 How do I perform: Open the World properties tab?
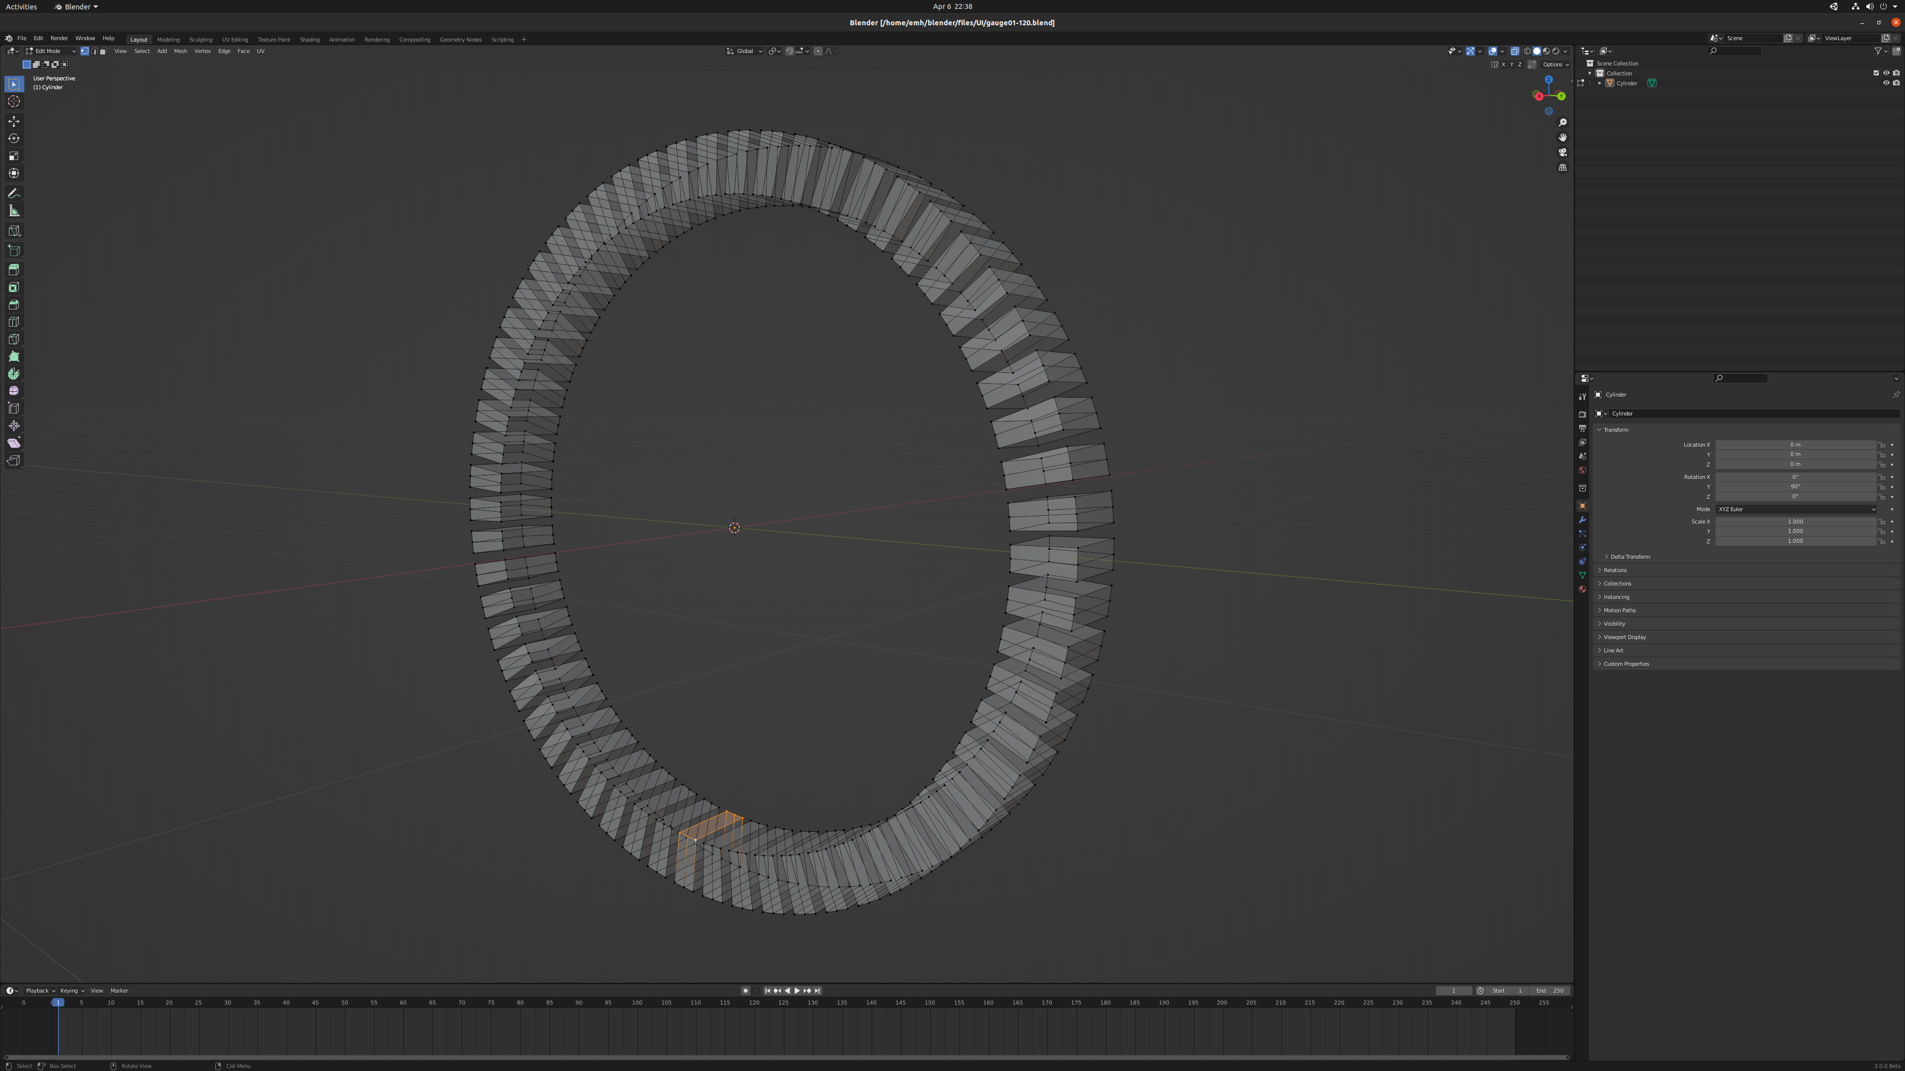[x=1582, y=470]
